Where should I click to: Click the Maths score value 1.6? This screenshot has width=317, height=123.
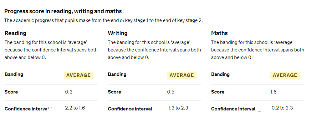(273, 92)
